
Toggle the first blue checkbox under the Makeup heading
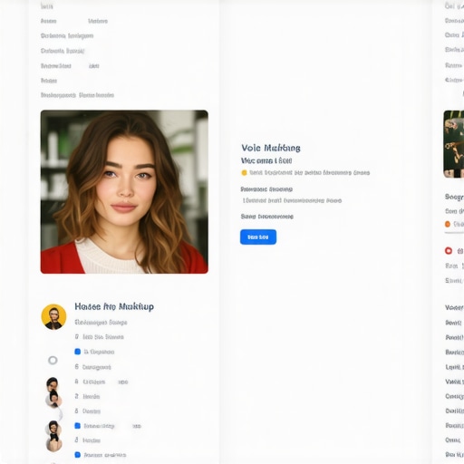77,352
